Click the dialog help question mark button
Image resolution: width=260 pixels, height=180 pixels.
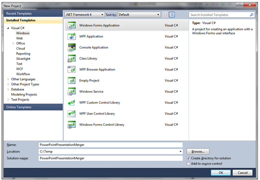(239, 4)
